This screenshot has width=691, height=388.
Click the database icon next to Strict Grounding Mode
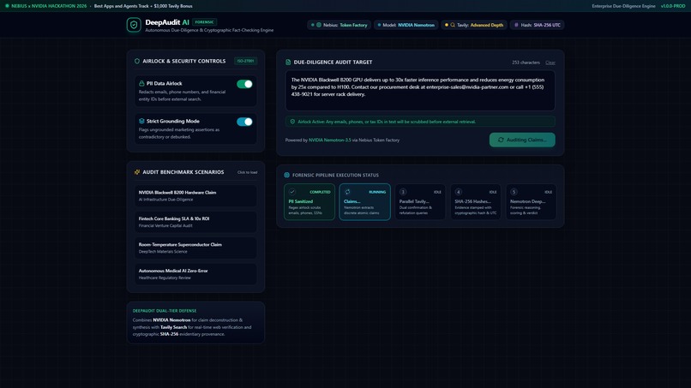(x=141, y=121)
